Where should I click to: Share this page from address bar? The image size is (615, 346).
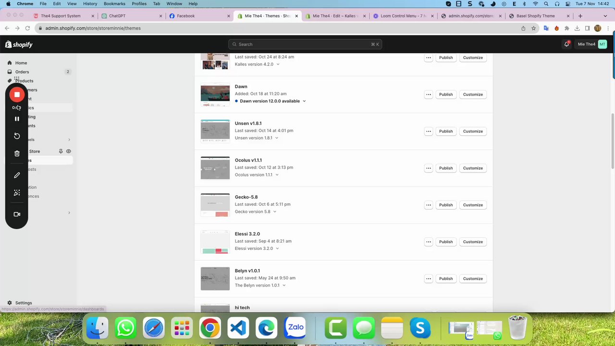(x=523, y=28)
